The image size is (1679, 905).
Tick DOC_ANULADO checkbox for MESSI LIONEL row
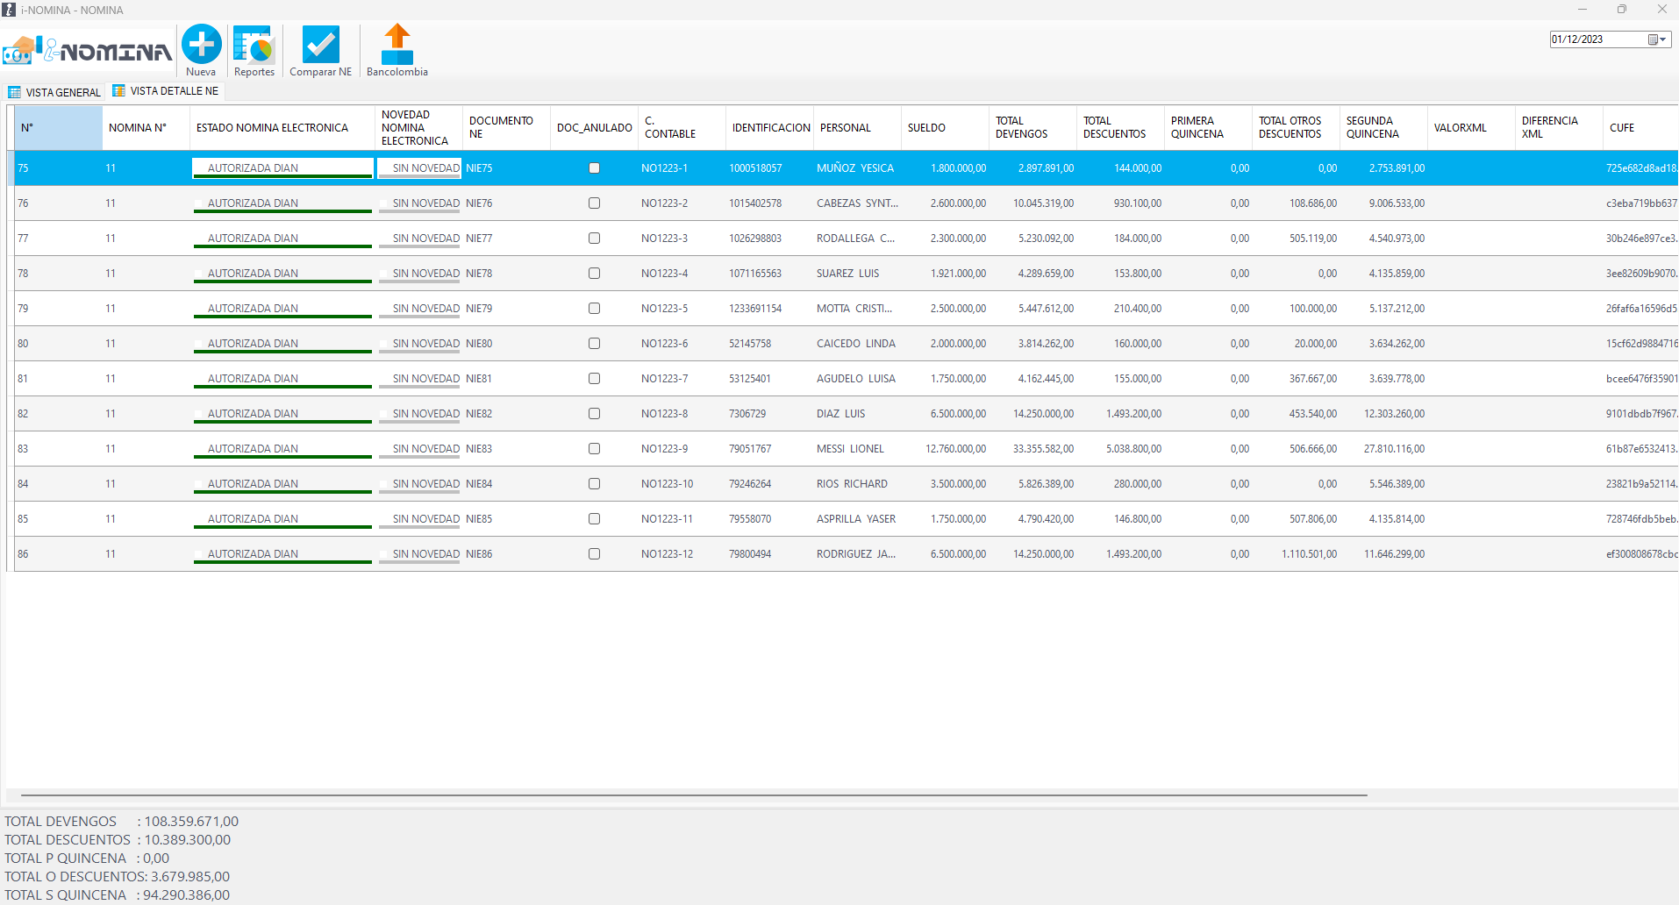[594, 449]
